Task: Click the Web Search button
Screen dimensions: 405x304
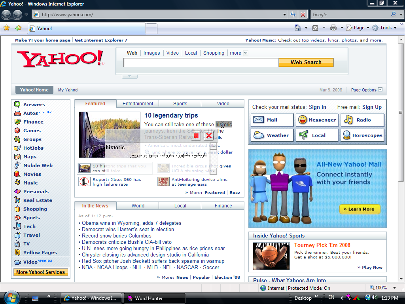Action: click(306, 62)
